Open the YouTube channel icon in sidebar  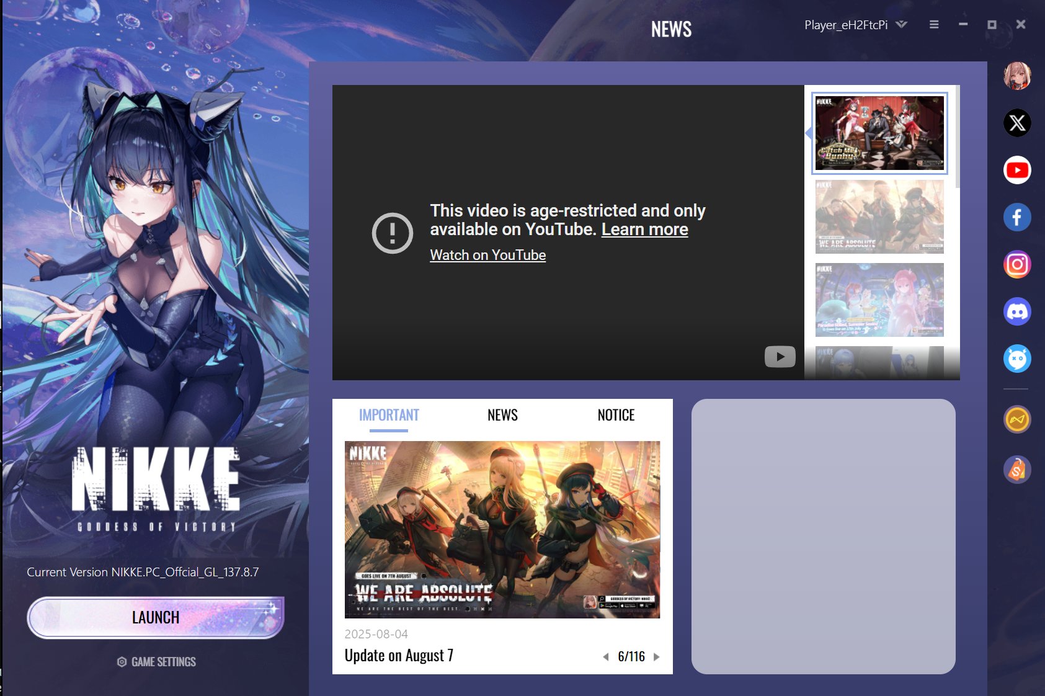(x=1017, y=170)
